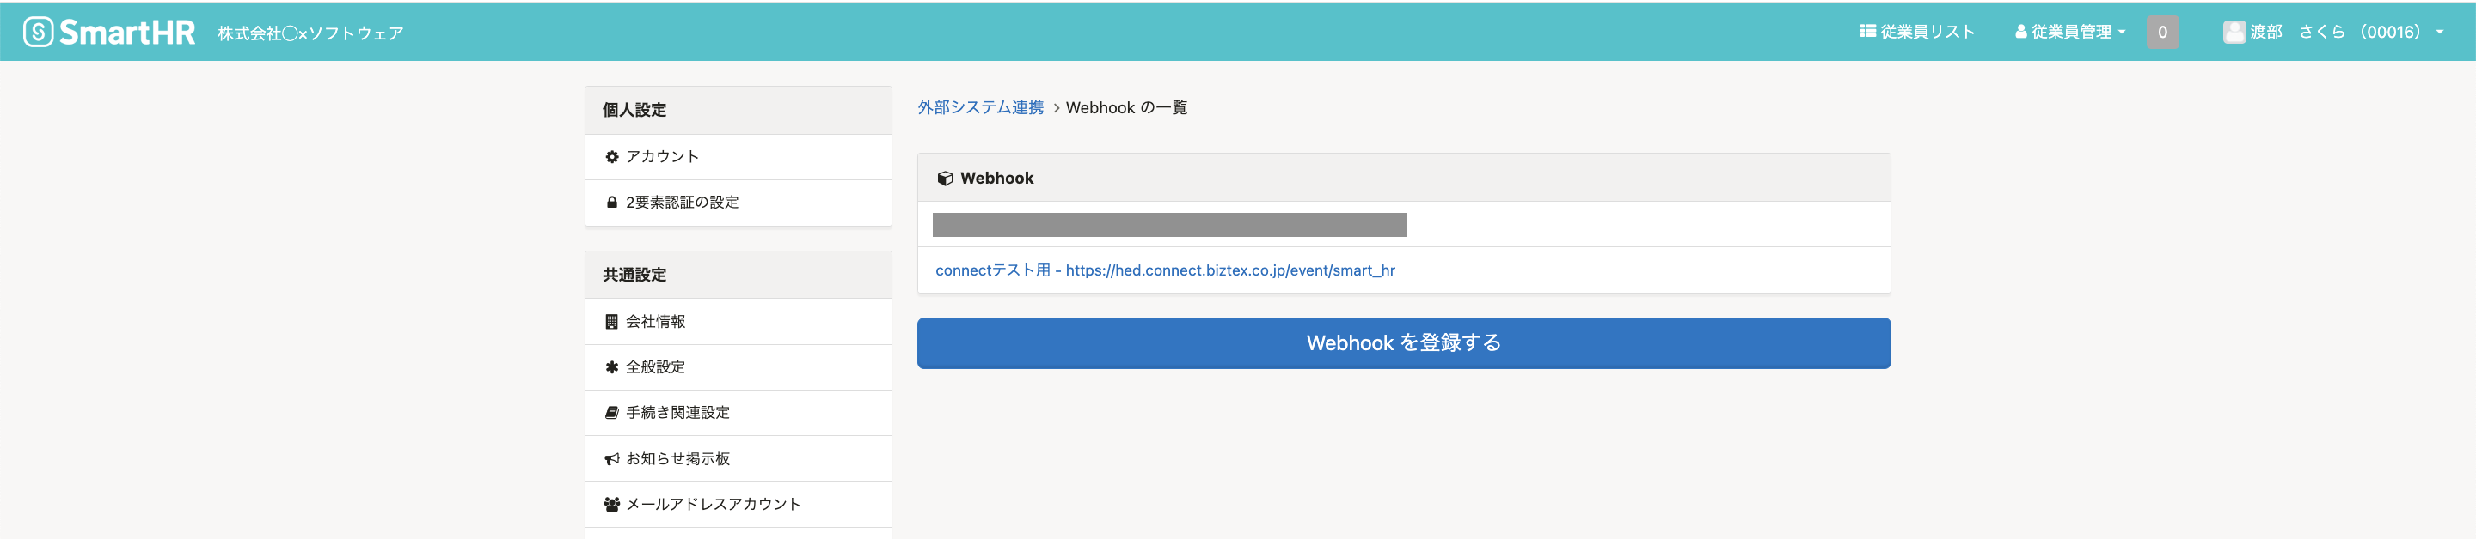Select the redacted gray webhook entry
The height and width of the screenshot is (539, 2476).
pyautogui.click(x=1169, y=226)
